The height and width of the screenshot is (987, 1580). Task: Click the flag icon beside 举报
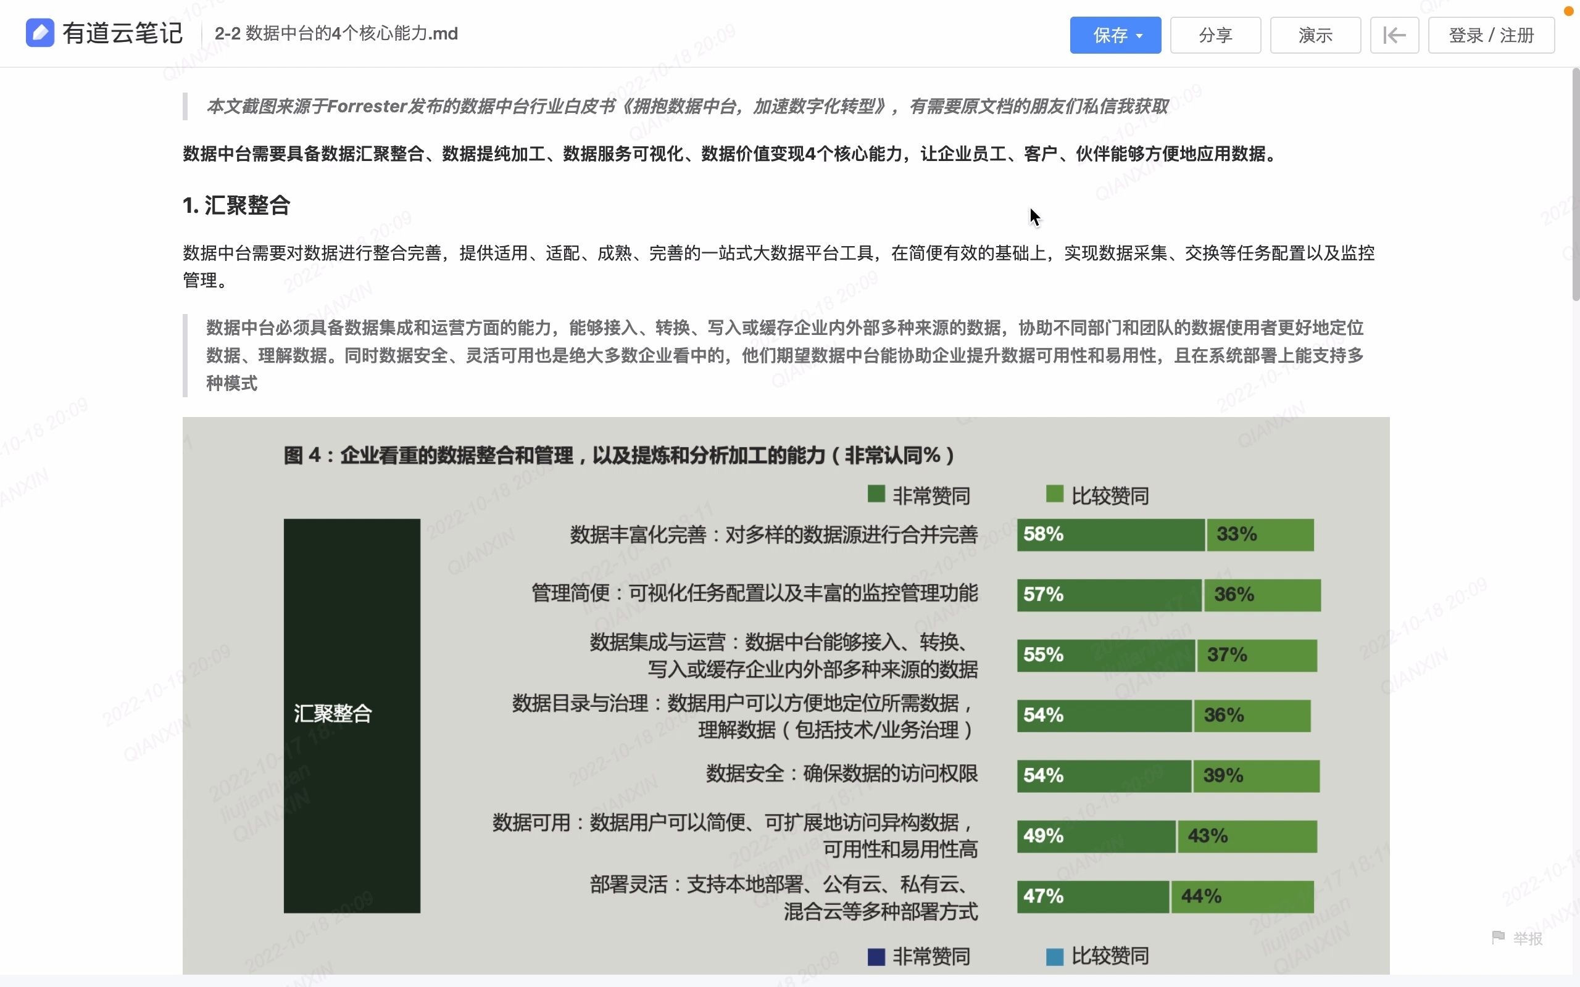[1499, 938]
